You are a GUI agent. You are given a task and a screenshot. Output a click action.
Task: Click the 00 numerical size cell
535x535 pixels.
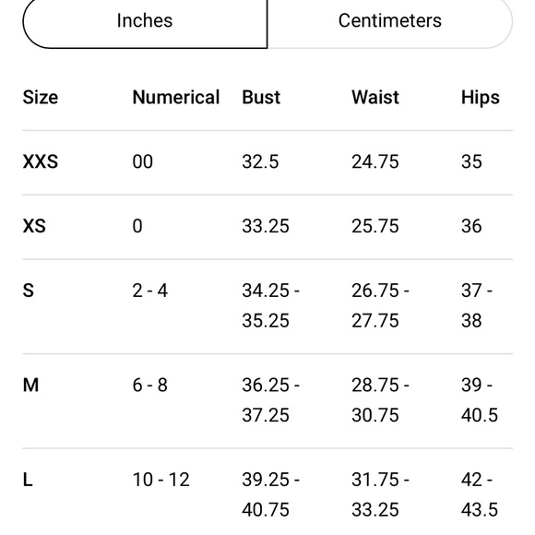pos(143,161)
